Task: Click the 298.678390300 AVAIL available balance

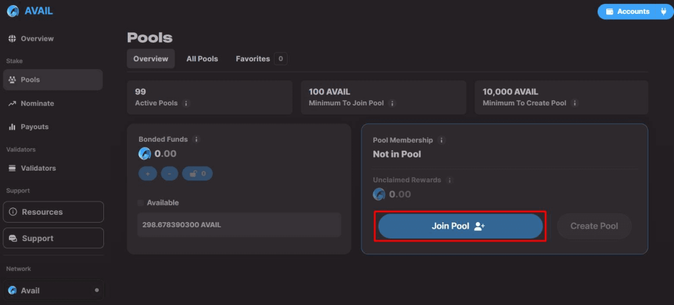Action: (239, 225)
